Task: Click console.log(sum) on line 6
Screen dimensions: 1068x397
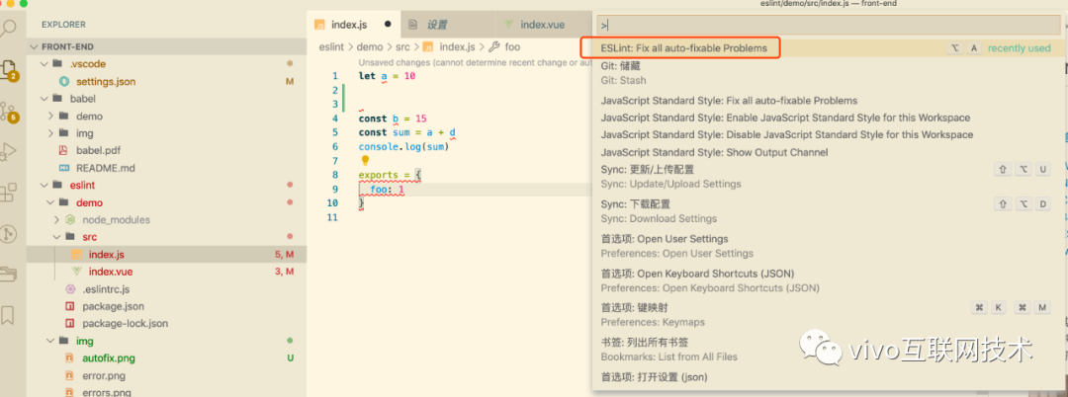Action: click(x=403, y=146)
